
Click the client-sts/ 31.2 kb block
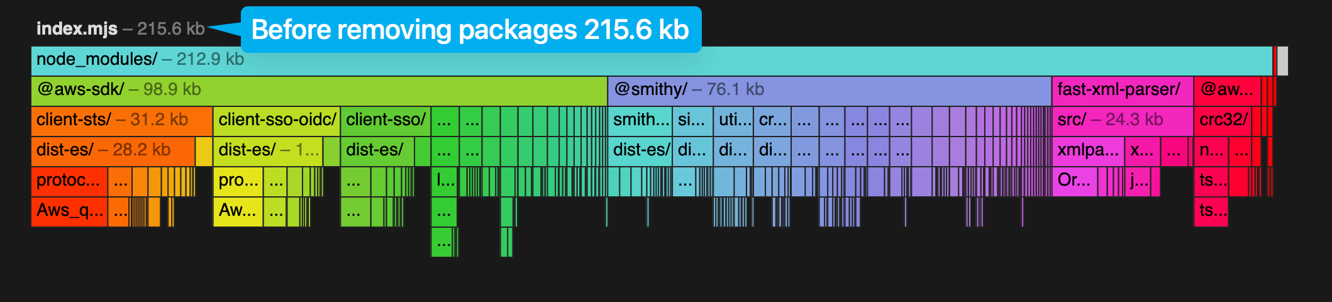pos(122,121)
